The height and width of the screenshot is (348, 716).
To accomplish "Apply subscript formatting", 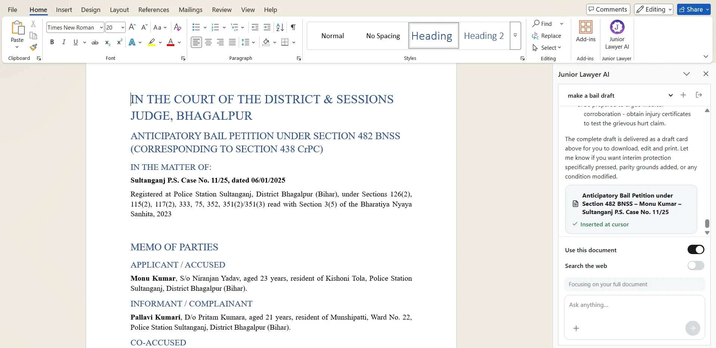I will point(107,42).
